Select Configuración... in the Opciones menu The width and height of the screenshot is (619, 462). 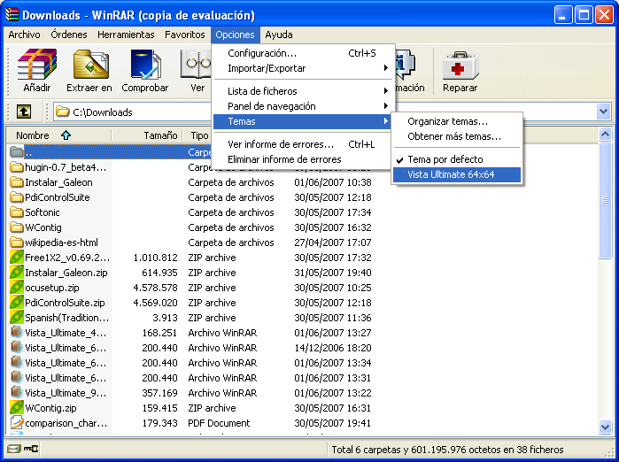click(x=262, y=53)
